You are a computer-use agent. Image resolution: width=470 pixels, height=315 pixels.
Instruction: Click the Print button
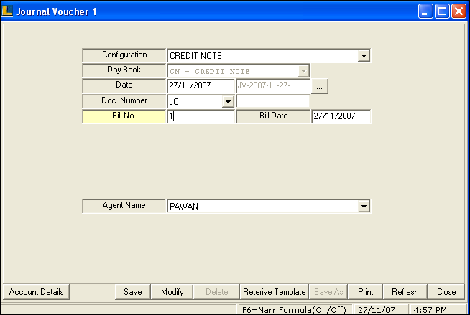[x=365, y=292]
